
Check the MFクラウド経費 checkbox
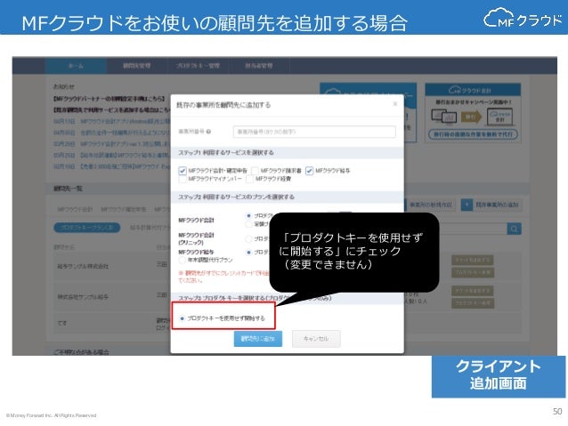point(249,179)
